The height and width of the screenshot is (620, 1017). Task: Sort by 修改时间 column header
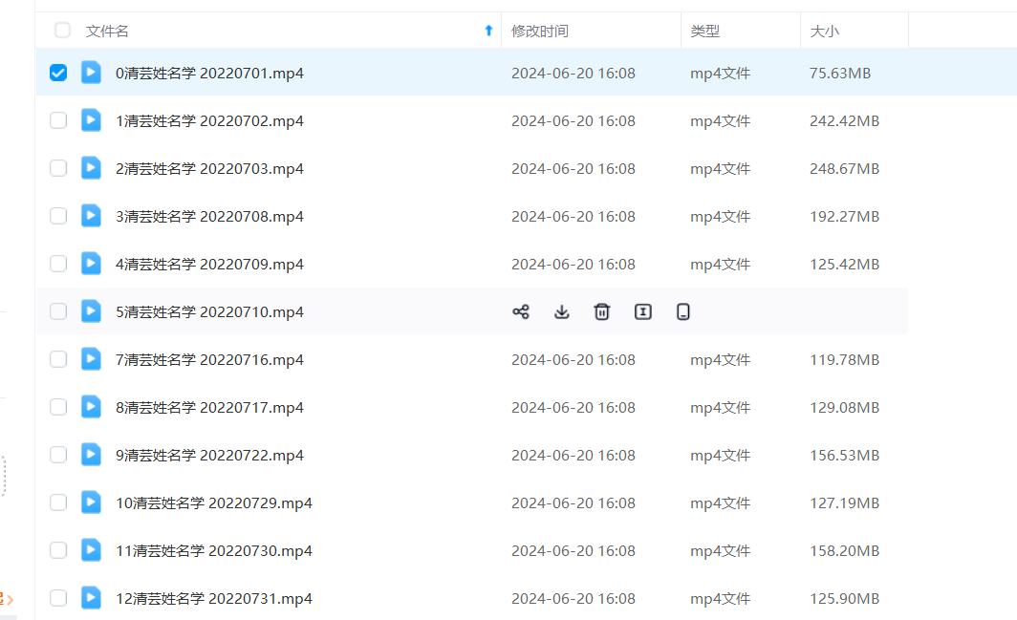click(x=540, y=31)
